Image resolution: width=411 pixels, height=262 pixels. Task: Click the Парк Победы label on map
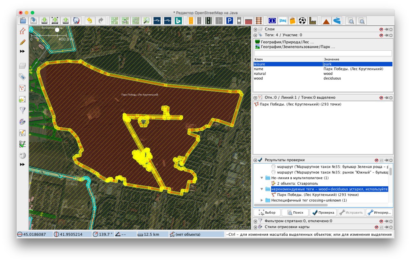point(140,95)
